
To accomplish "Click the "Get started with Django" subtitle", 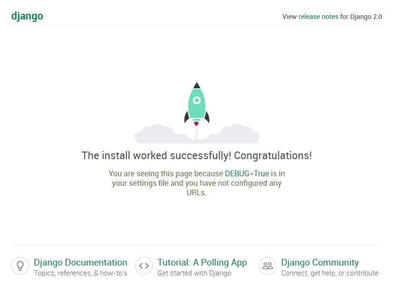I will (x=194, y=273).
